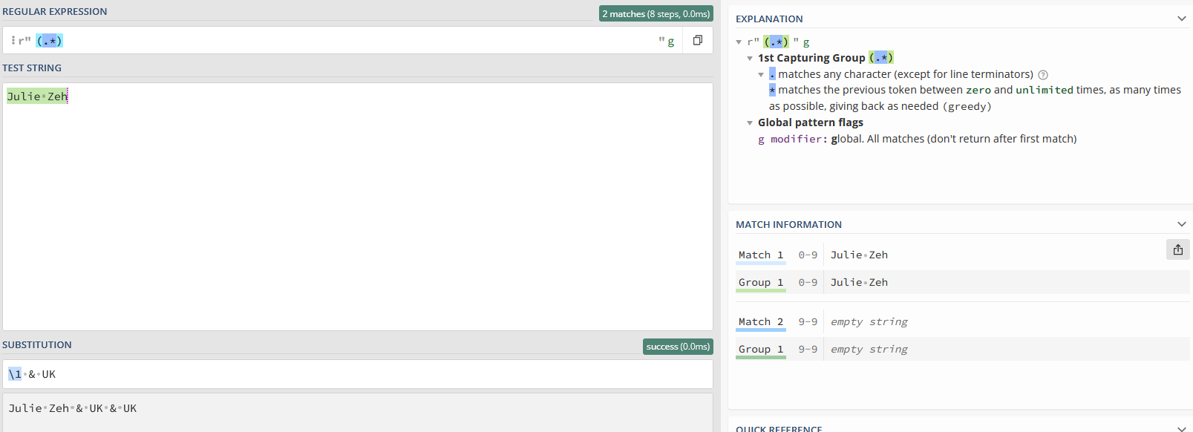Click the substitution input field
This screenshot has height=432, width=1193.
358,374
